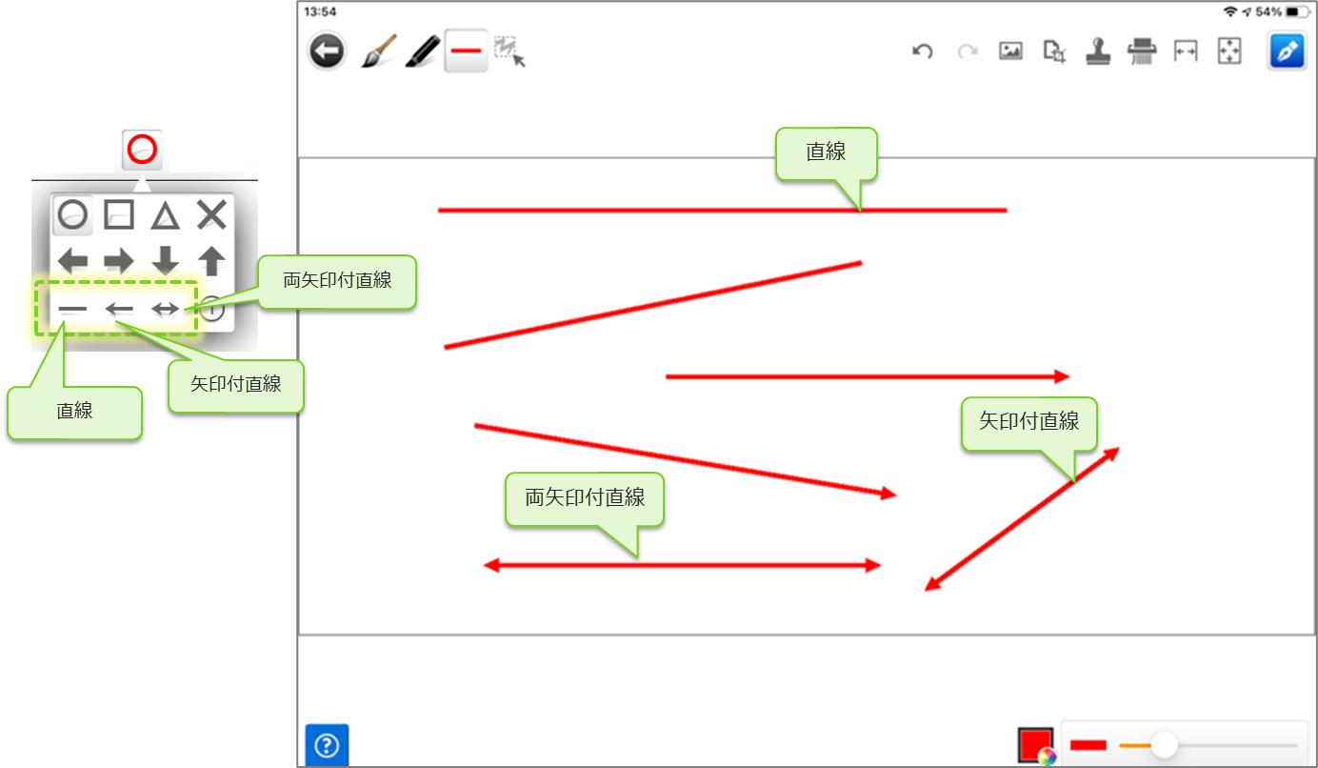This screenshot has height=768, width=1318.
Task: Toggle the blue pen edit mode button
Action: point(1286,51)
